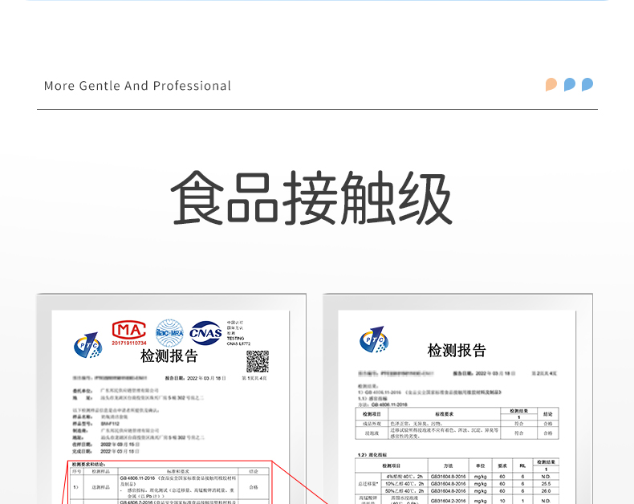Open the left test report page thumbnail
Screen dimensions: 634x504
[x=171, y=407]
